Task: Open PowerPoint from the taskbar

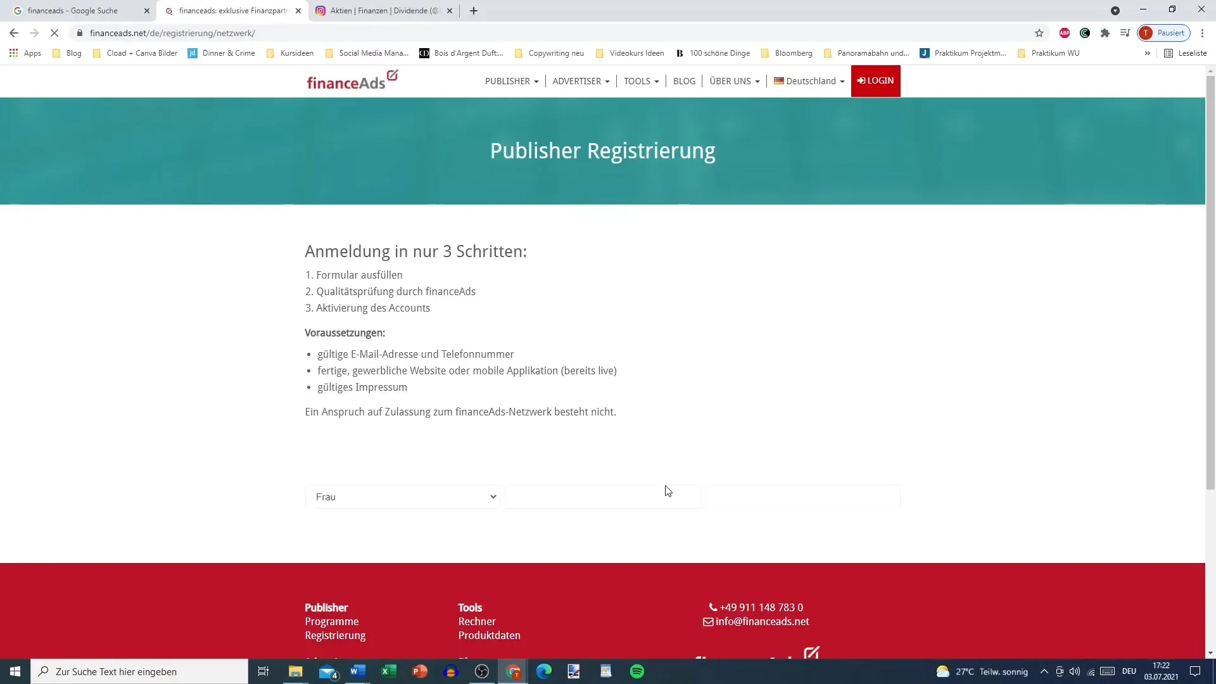Action: tap(419, 671)
